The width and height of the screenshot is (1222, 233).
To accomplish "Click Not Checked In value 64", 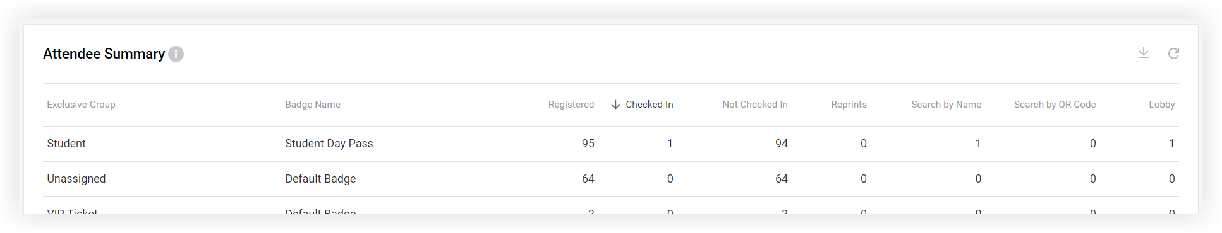I will pyautogui.click(x=782, y=179).
